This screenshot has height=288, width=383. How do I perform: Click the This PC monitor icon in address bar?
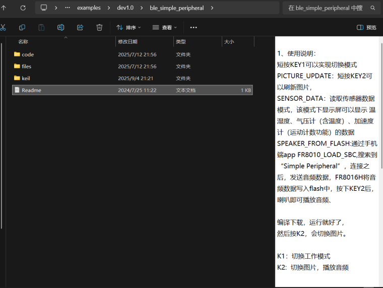(x=44, y=8)
